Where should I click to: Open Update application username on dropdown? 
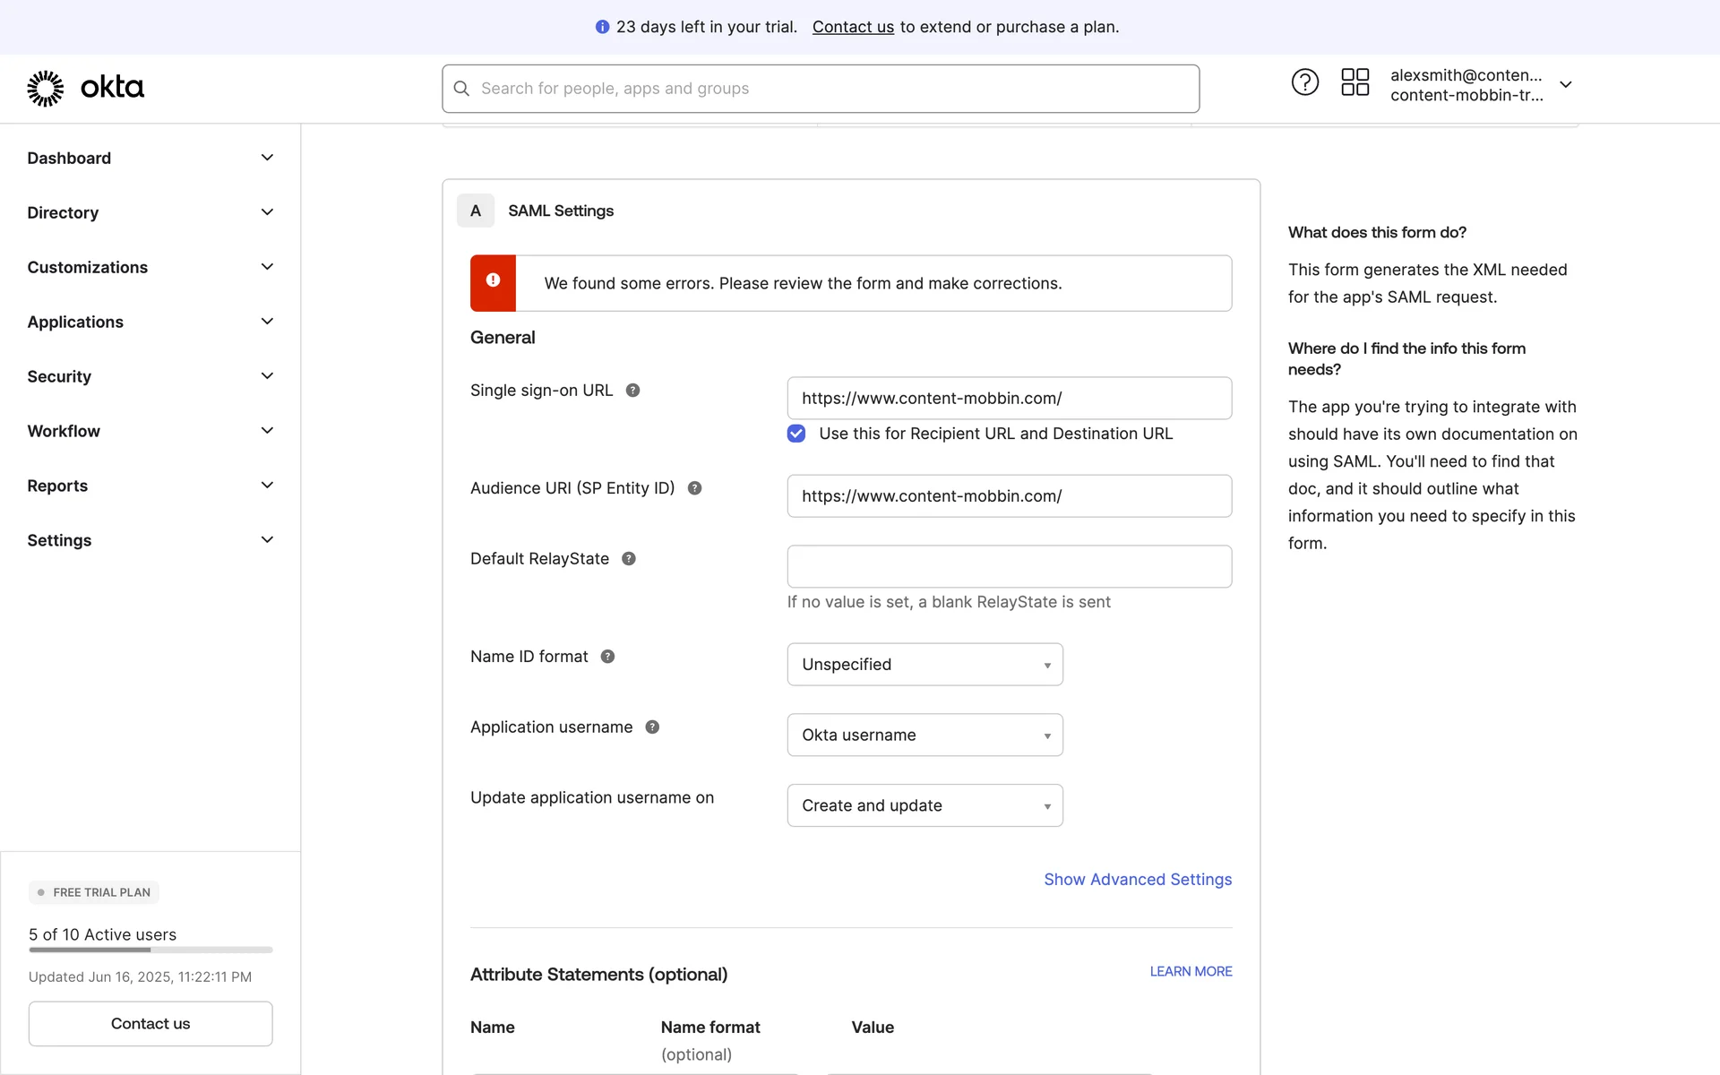click(x=924, y=806)
